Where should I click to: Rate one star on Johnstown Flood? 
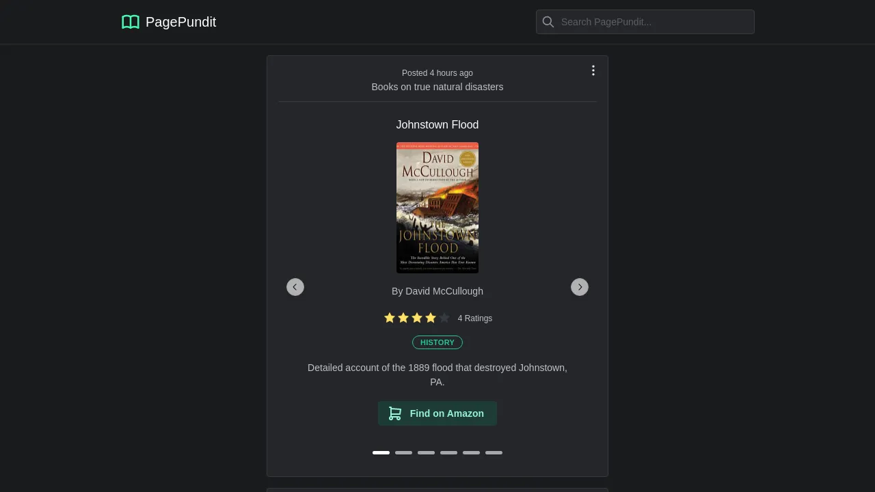coord(390,318)
